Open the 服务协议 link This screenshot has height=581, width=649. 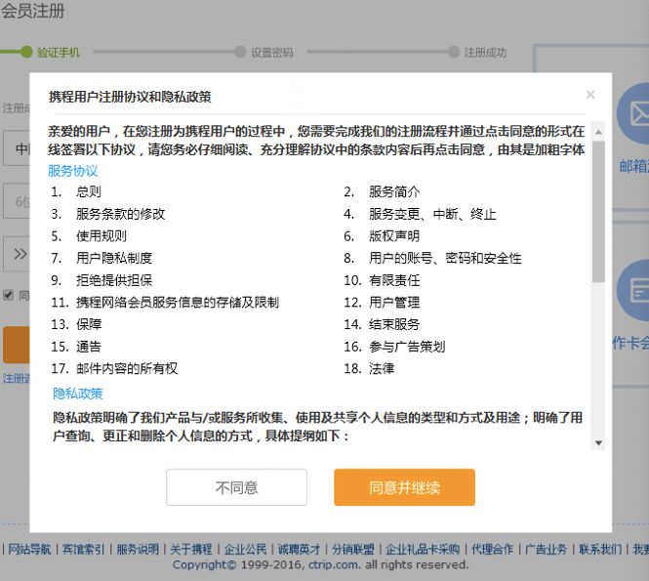click(73, 171)
